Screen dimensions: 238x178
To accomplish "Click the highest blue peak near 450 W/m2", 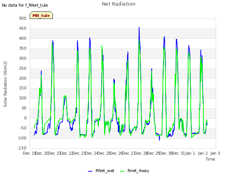I will 139,28.
